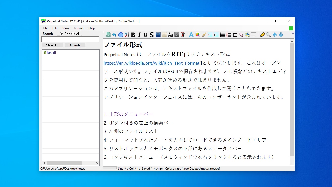The height and width of the screenshot is (187, 332).
Task: Click the purple scribble icon
Action: click(241, 35)
